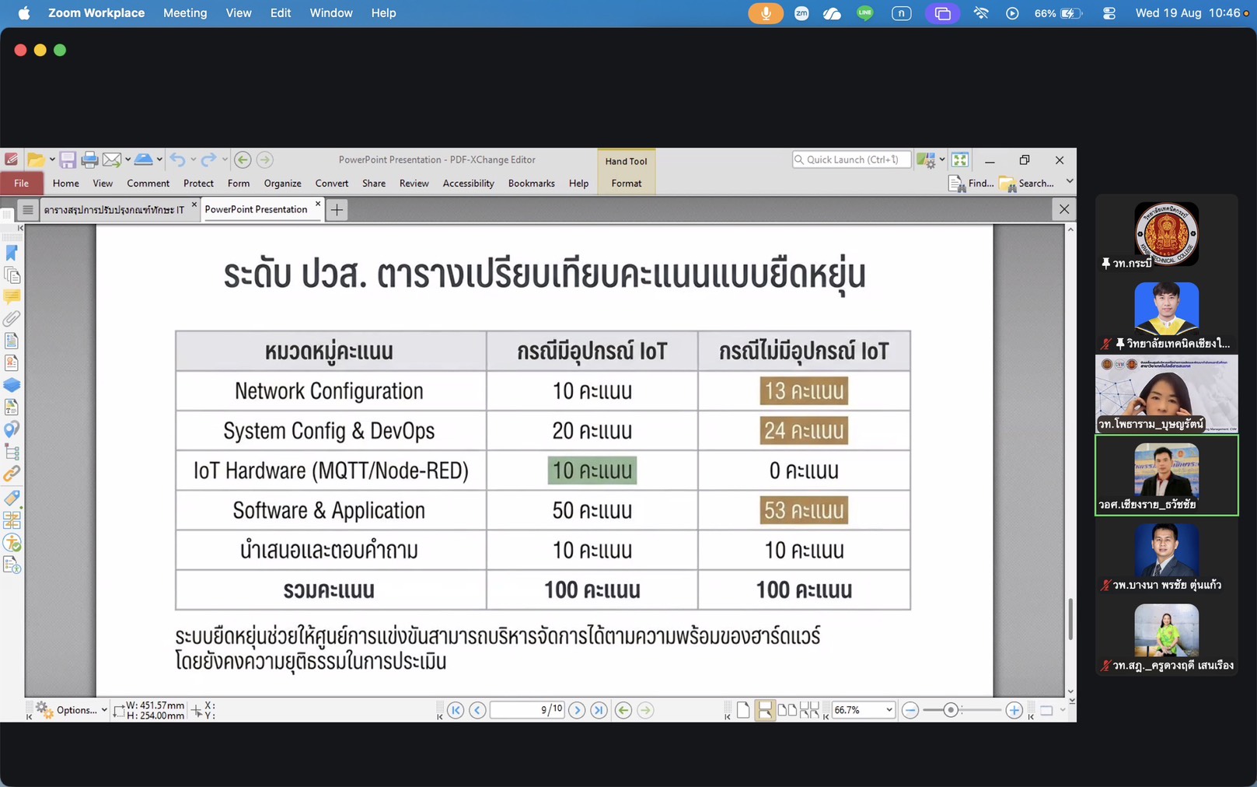Click the zoom out minus button

click(910, 710)
